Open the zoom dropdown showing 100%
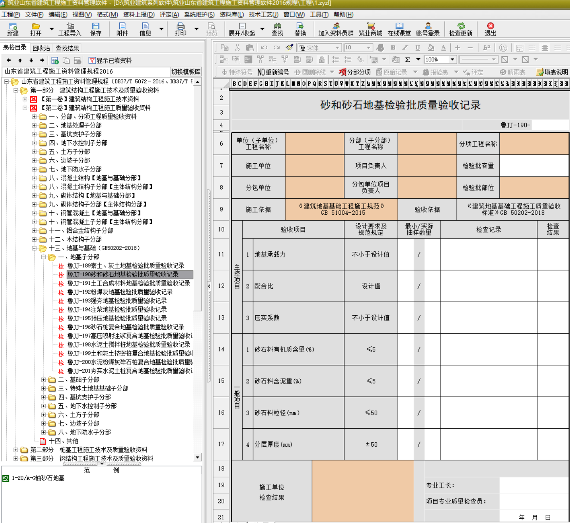The width and height of the screenshot is (570, 523). tap(452, 60)
